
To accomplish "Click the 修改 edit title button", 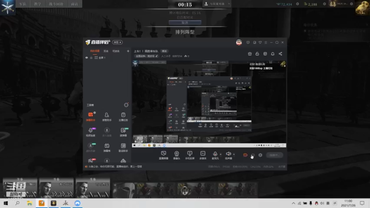I will coord(164,51).
